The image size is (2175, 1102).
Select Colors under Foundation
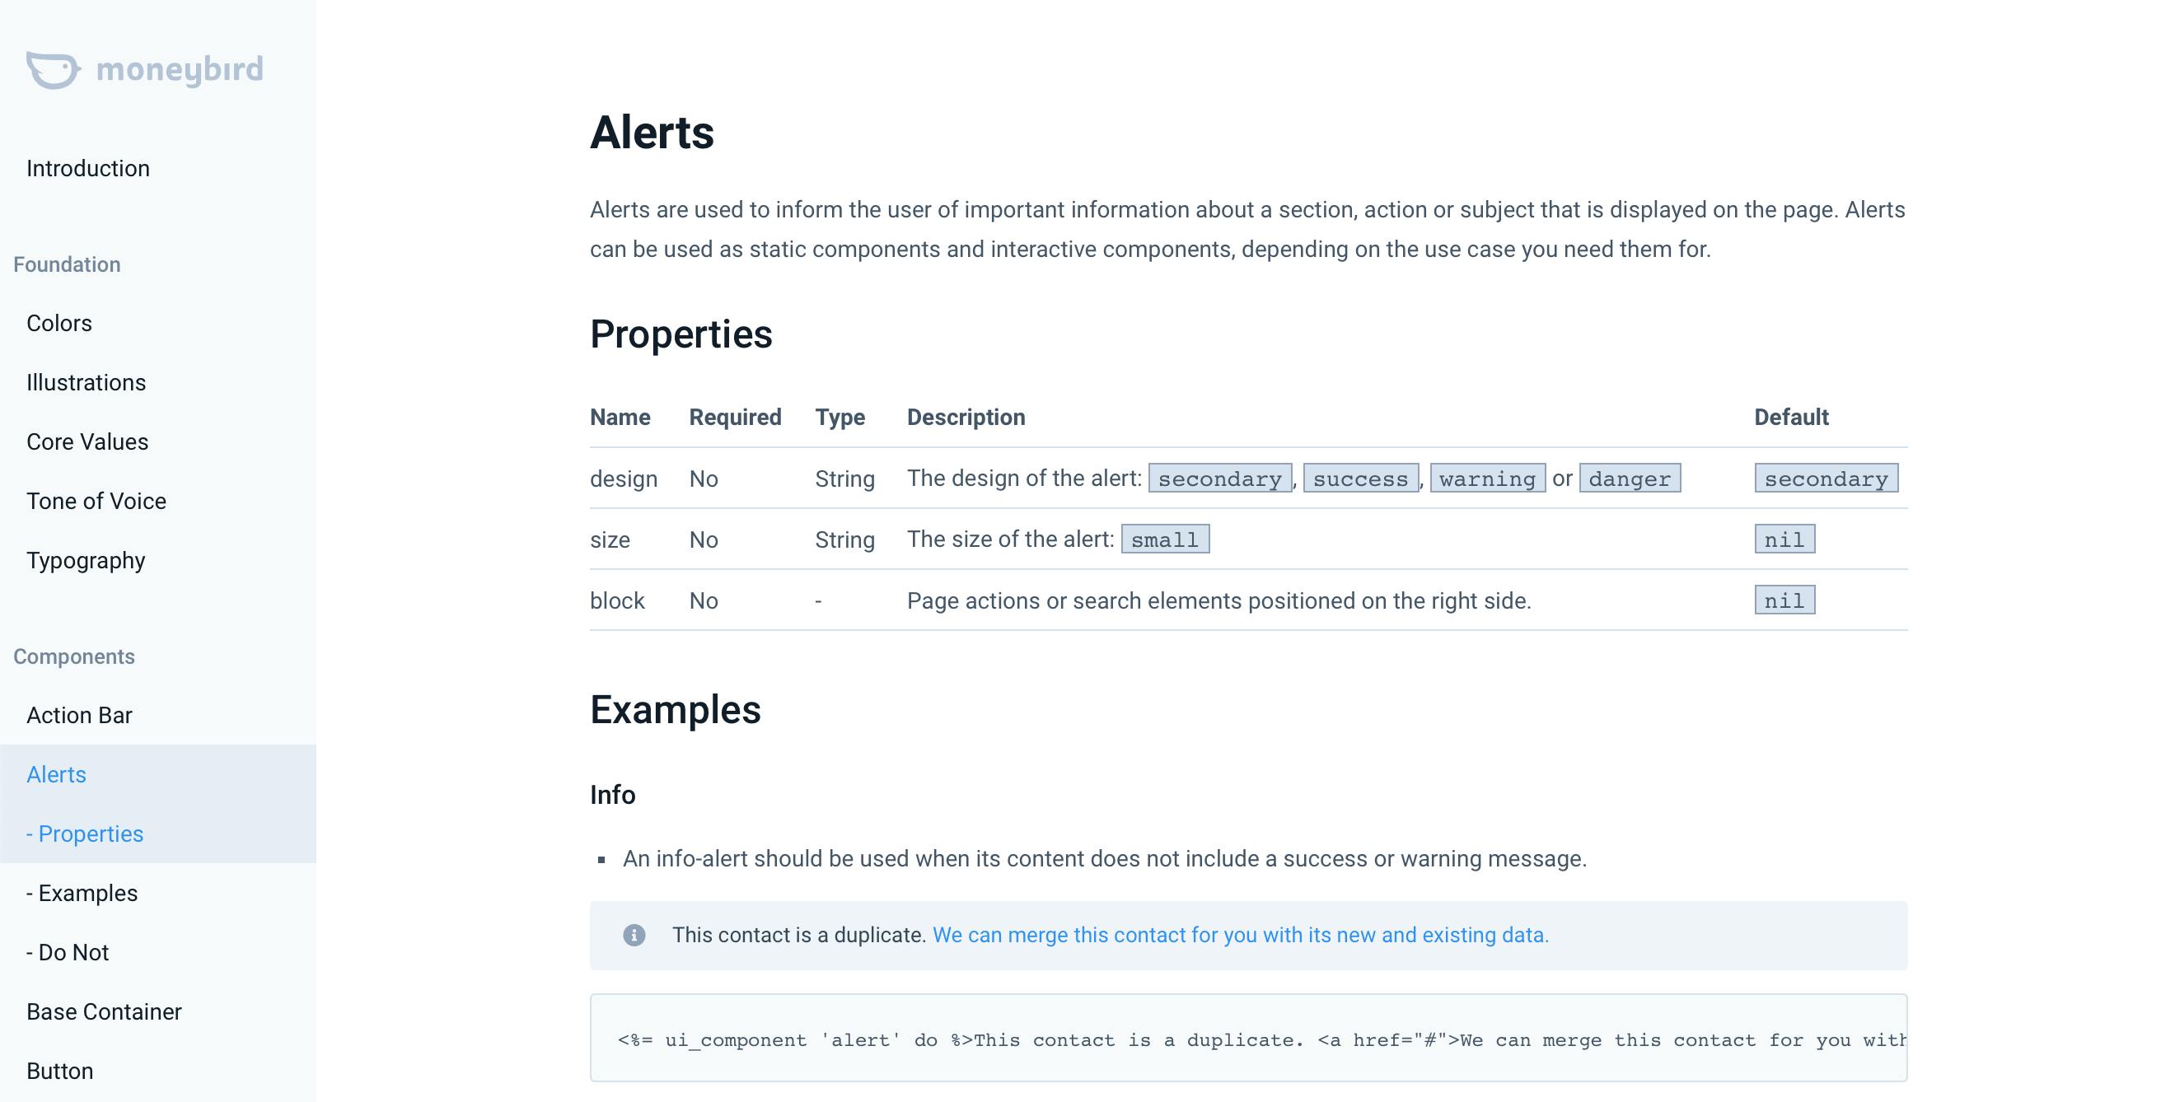point(58,323)
